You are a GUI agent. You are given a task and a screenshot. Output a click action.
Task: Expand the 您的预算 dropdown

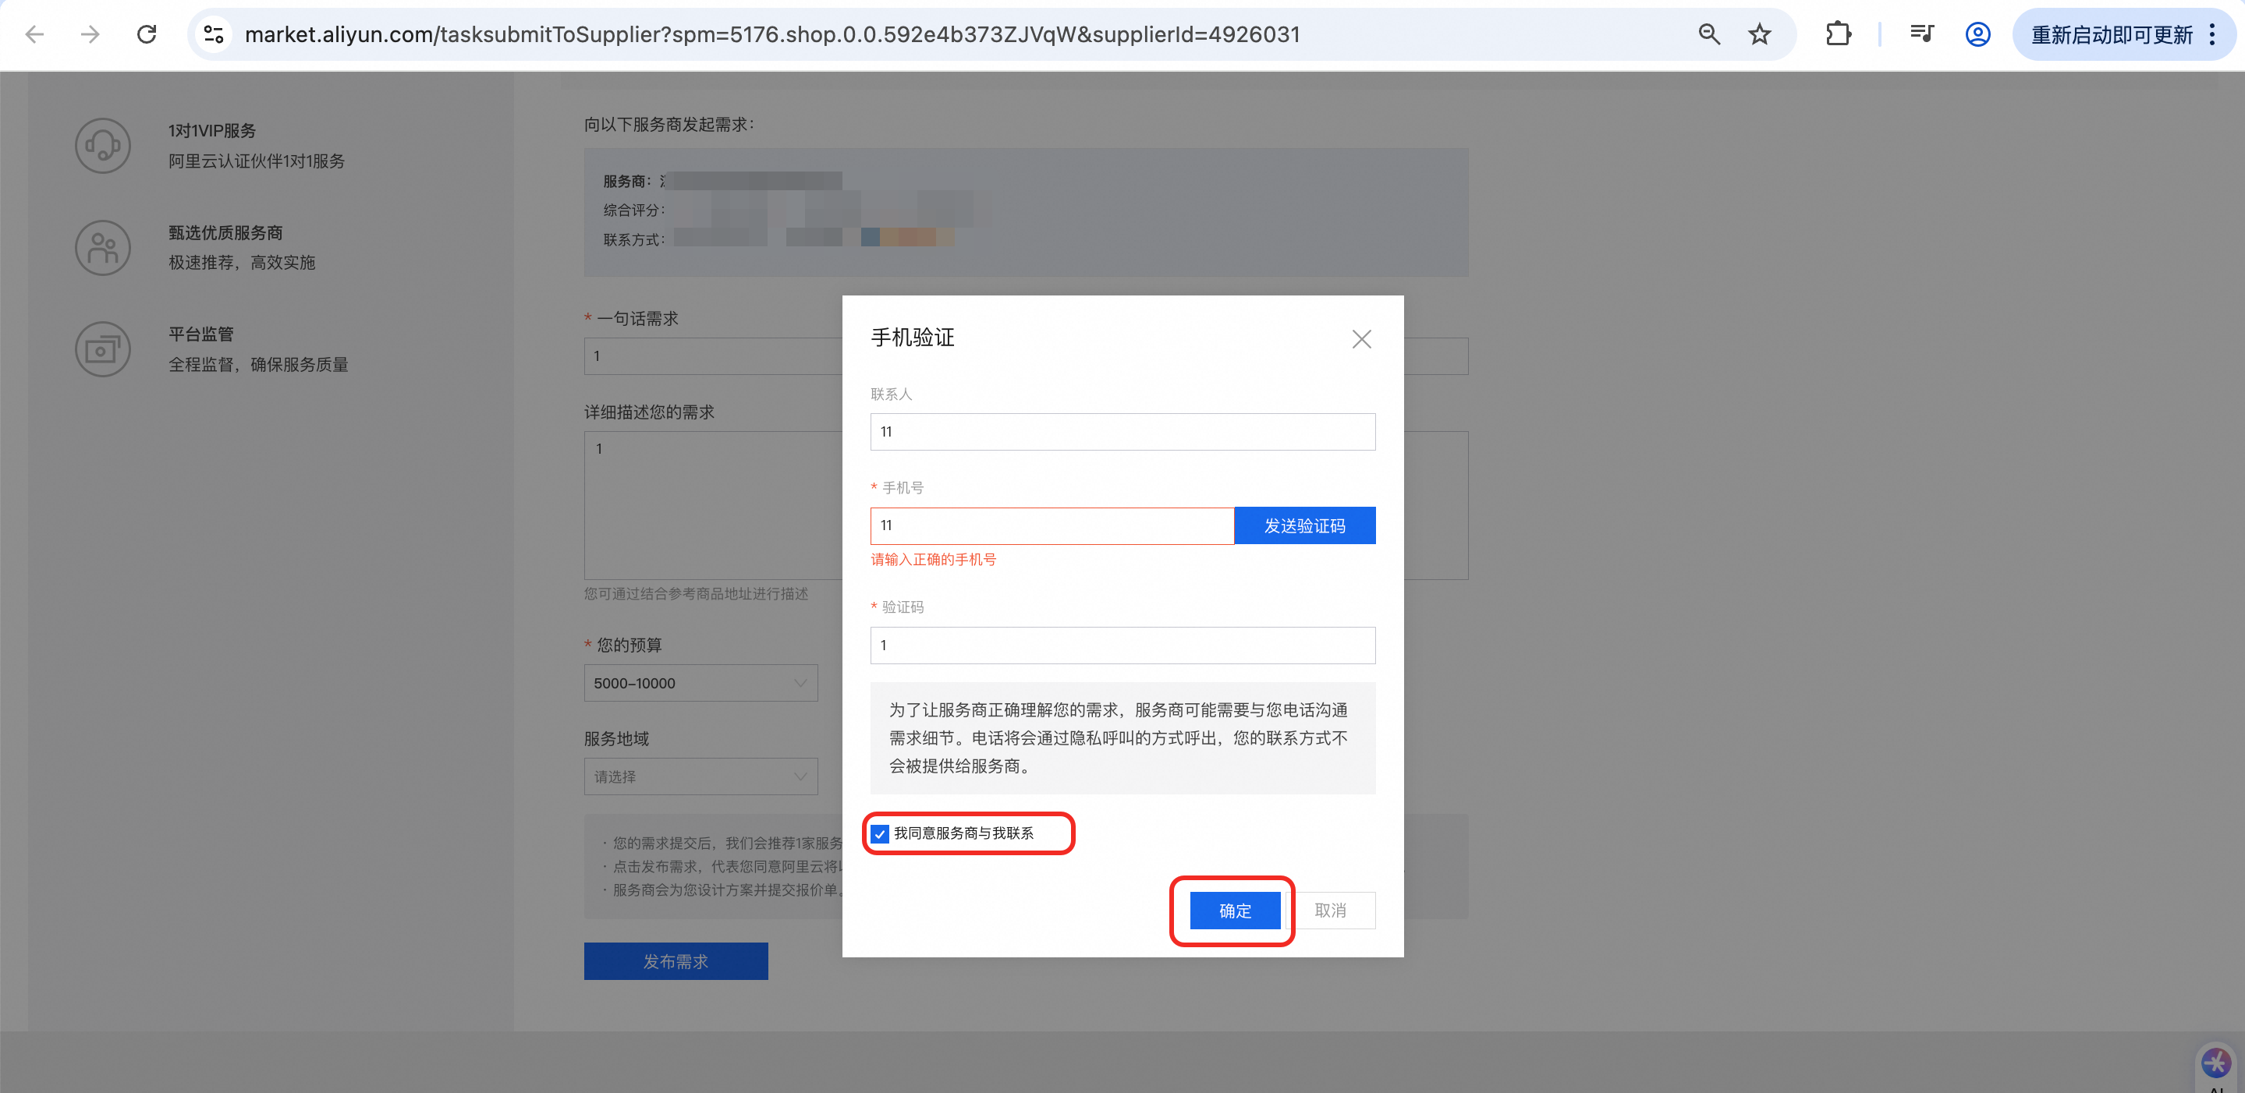(700, 683)
